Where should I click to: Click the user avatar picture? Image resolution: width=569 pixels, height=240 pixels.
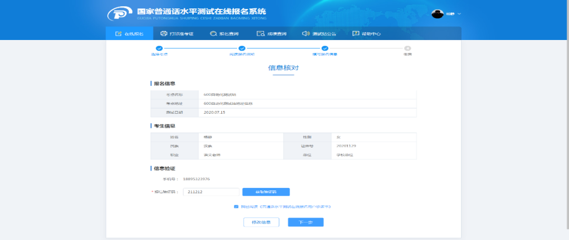(x=437, y=14)
